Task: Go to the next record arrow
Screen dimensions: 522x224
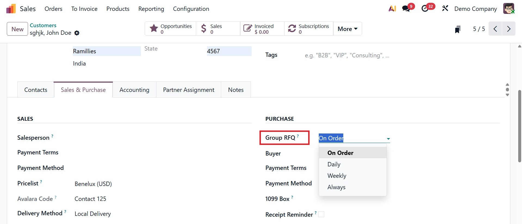Action: [x=509, y=29]
